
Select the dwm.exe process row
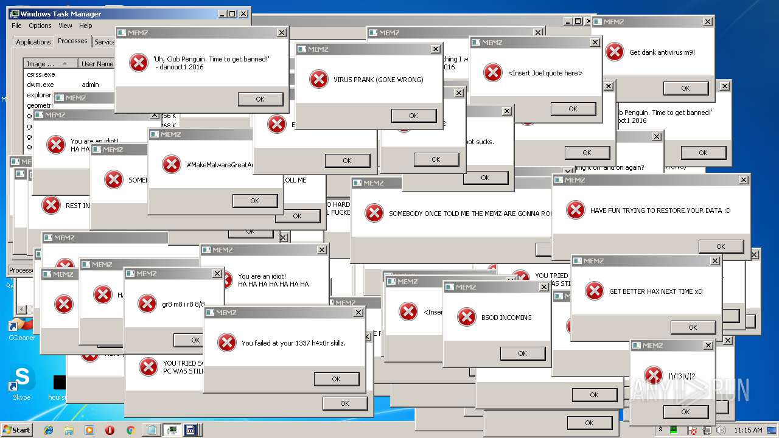pyautogui.click(x=69, y=85)
